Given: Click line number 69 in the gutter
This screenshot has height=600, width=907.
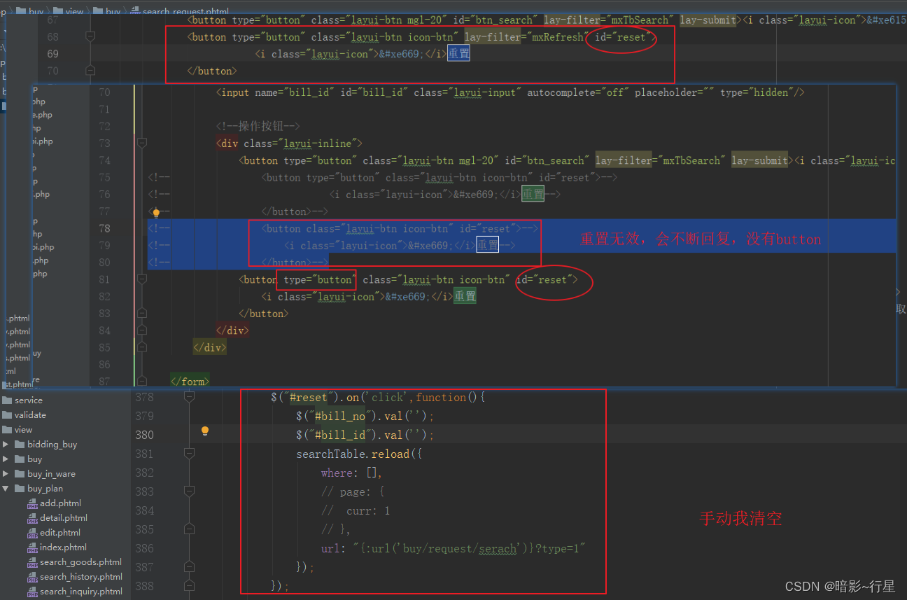Looking at the screenshot, I should click(52, 54).
